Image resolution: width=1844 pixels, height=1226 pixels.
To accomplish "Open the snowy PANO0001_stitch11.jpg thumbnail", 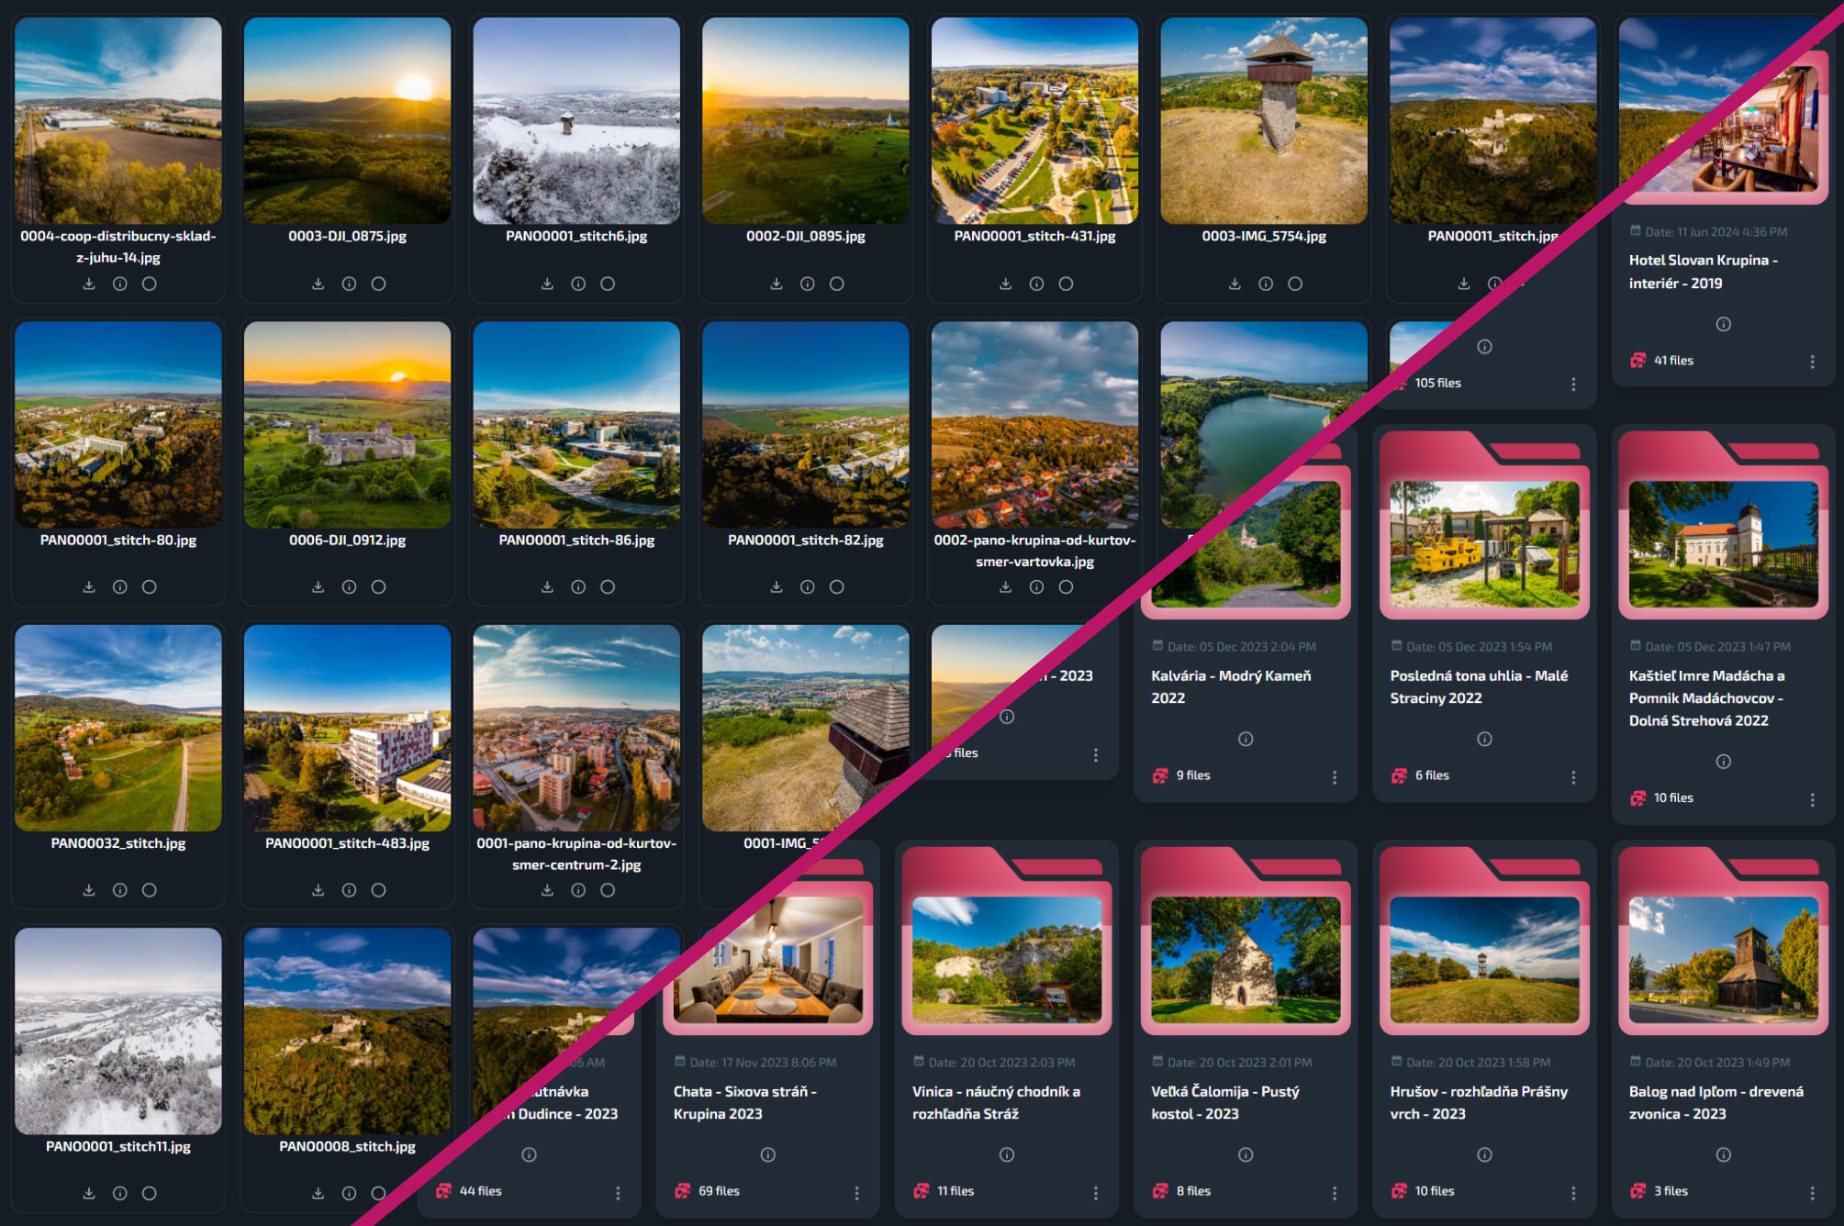I will [118, 1031].
